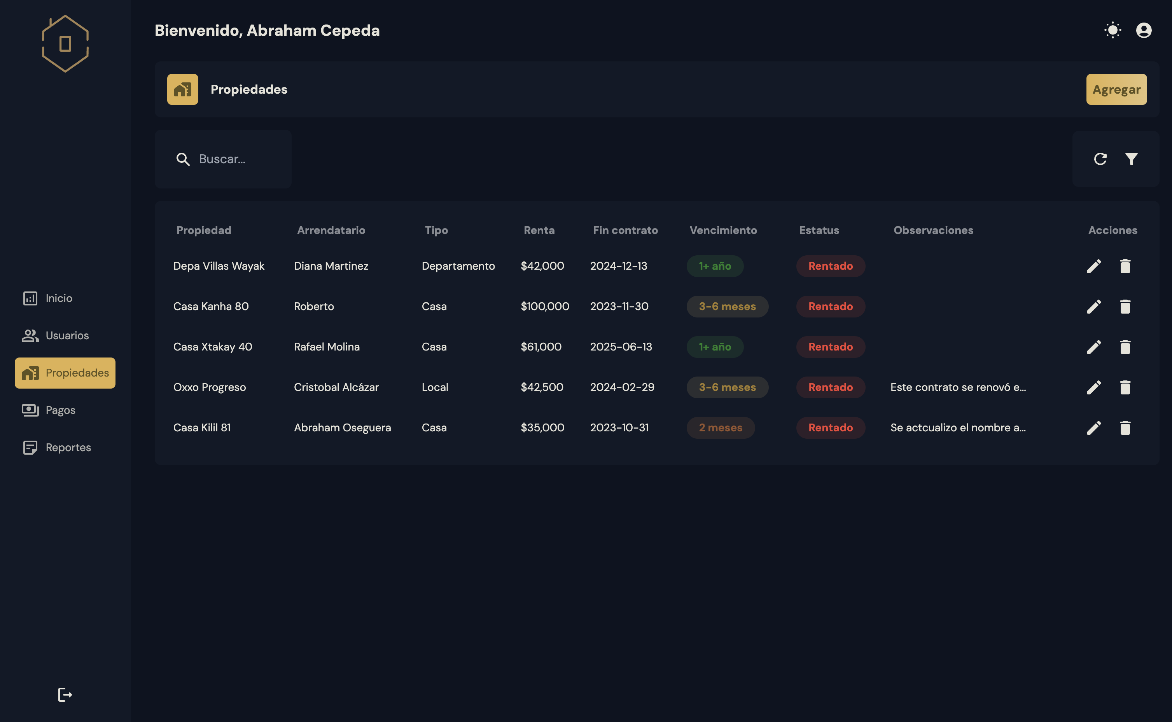Click the Rentado badge for Casa Xtakay 40
This screenshot has width=1172, height=722.
pos(830,347)
